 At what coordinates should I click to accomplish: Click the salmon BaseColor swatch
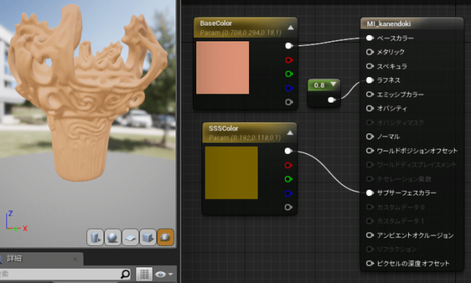[x=223, y=68]
